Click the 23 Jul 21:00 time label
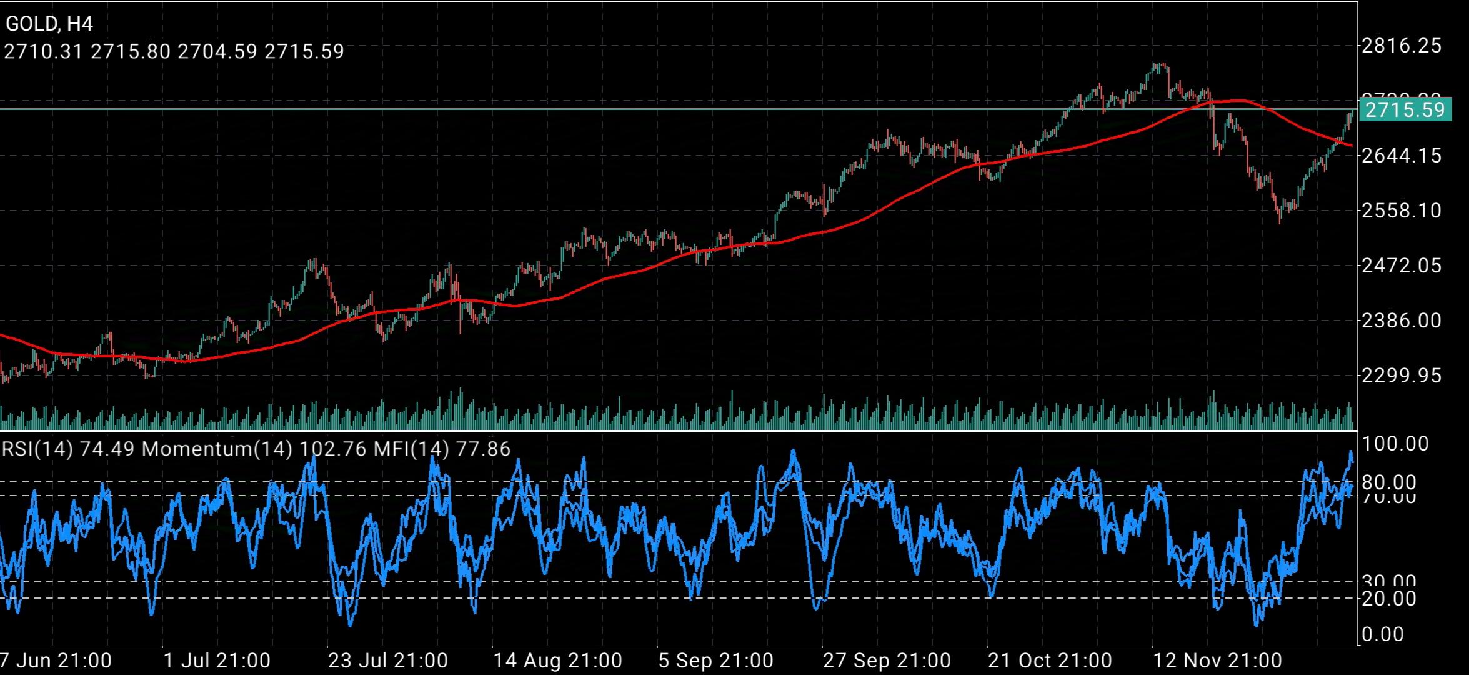The height and width of the screenshot is (675, 1469). (387, 660)
